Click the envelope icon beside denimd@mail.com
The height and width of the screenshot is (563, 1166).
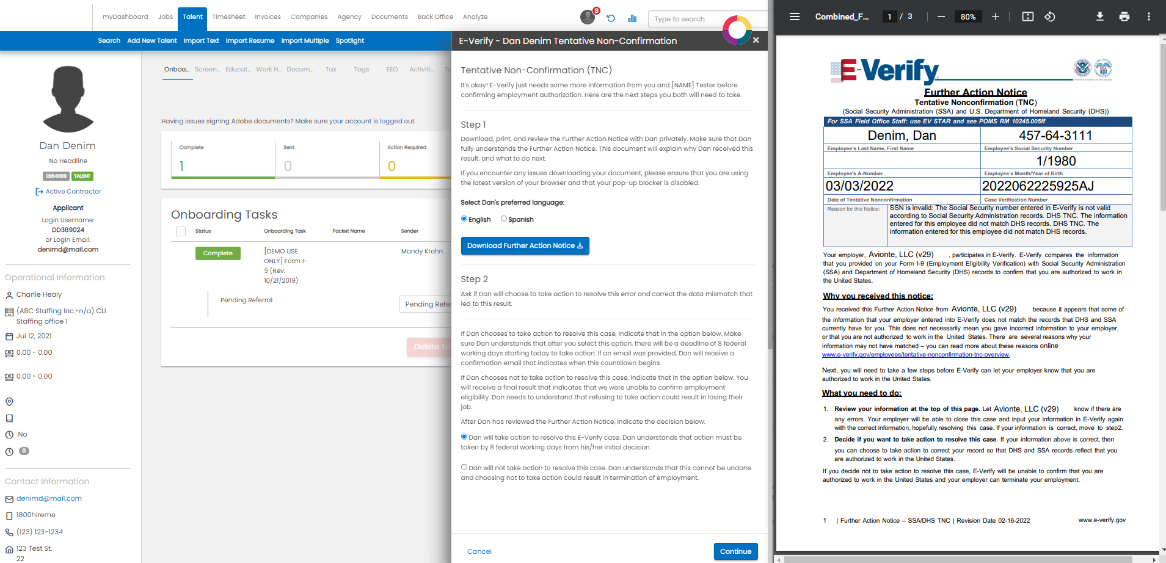[9, 499]
